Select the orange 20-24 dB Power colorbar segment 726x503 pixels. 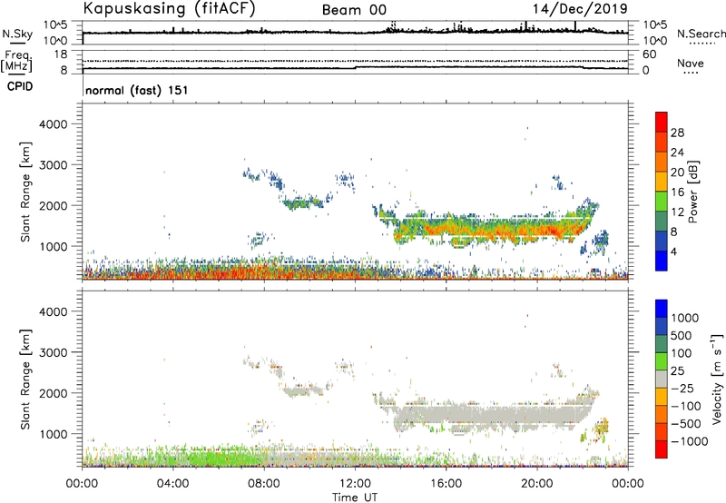(x=662, y=162)
